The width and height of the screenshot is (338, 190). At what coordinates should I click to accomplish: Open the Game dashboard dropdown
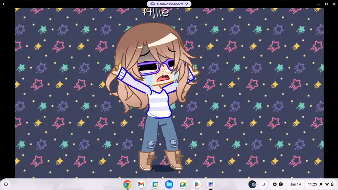[169, 4]
